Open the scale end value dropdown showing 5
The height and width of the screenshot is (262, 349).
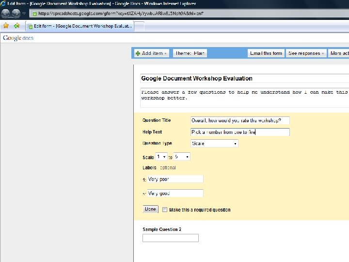(182, 157)
